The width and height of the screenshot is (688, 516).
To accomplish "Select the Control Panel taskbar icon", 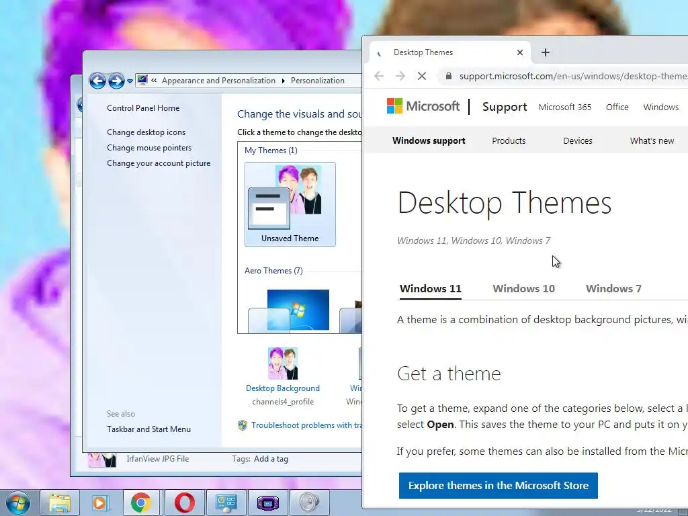I will click(x=226, y=503).
